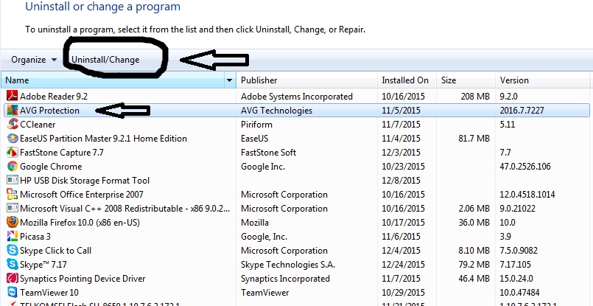
Task: Click the Mozilla Firefox icon
Action: [12, 223]
